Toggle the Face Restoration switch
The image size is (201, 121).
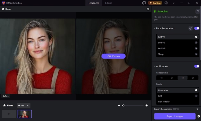(x=197, y=28)
